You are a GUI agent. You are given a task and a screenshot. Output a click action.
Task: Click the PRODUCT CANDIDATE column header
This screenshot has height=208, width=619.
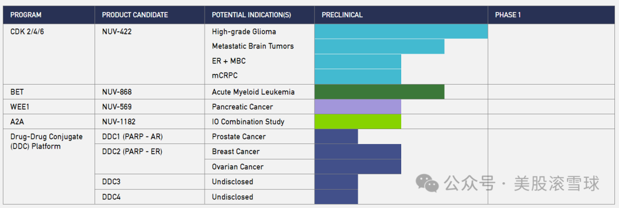pyautogui.click(x=135, y=15)
